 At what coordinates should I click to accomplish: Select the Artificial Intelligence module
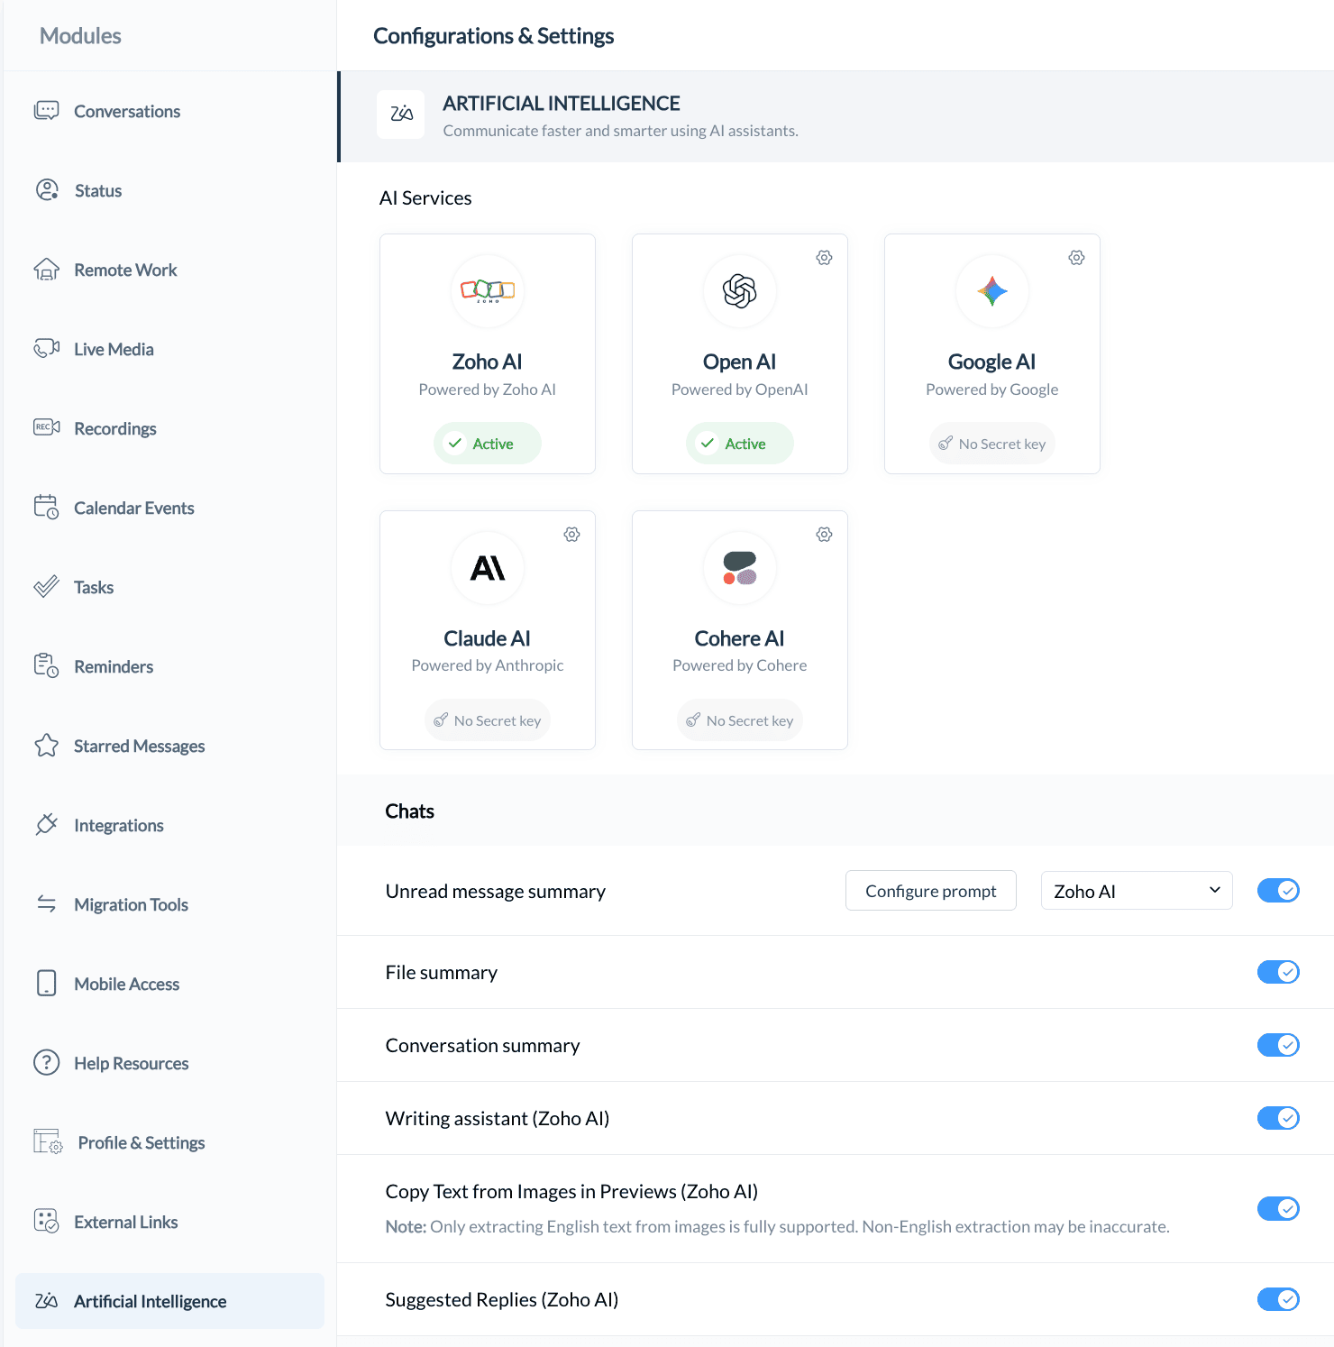click(x=169, y=1301)
